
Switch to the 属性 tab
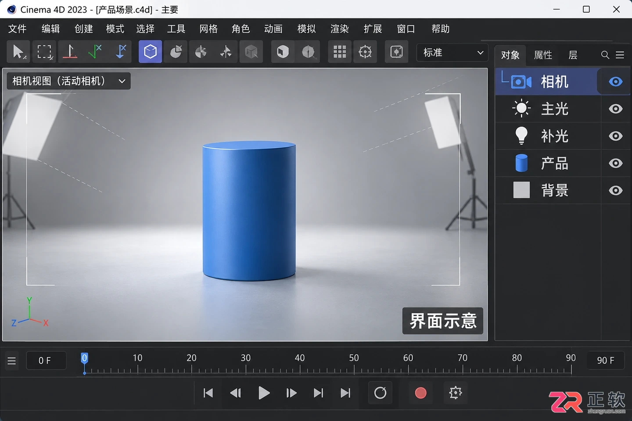tap(543, 55)
